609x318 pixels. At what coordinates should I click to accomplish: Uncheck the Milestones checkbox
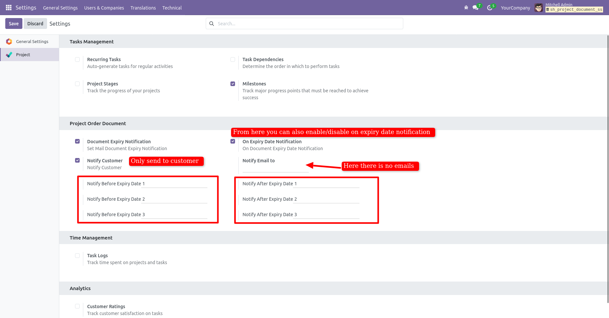[233, 84]
